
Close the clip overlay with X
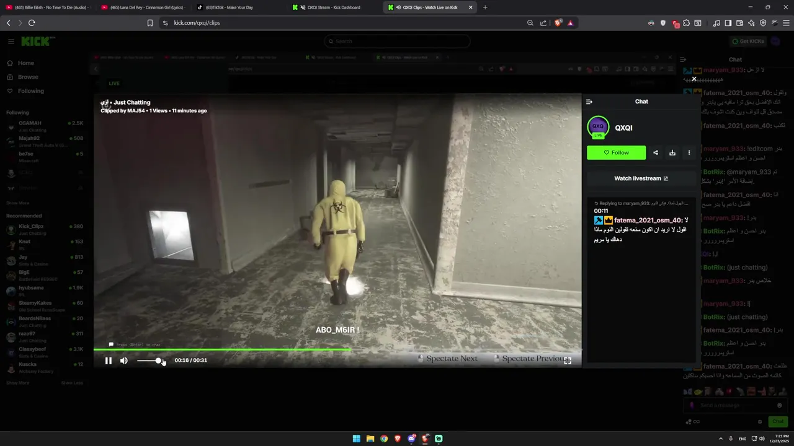(x=694, y=79)
